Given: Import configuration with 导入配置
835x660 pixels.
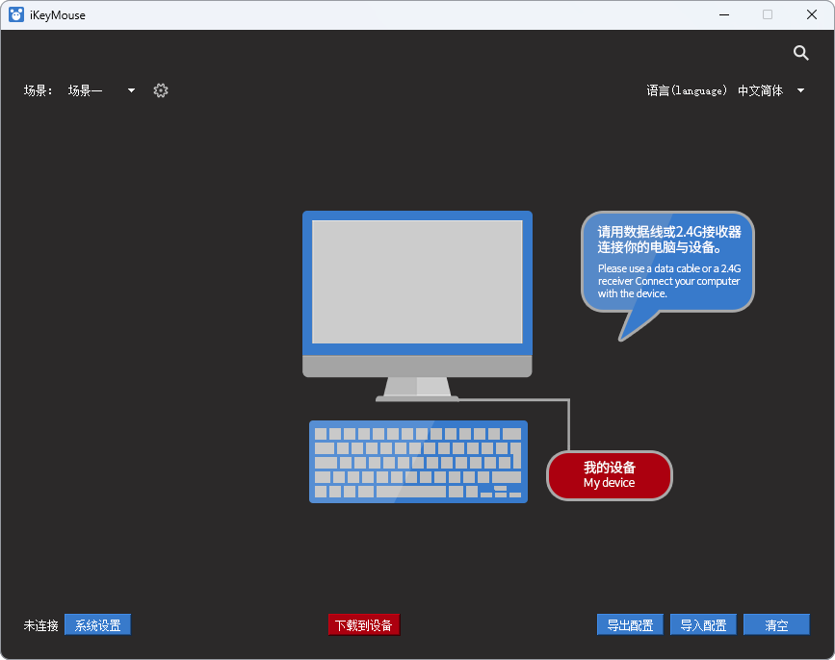Looking at the screenshot, I should click(703, 623).
